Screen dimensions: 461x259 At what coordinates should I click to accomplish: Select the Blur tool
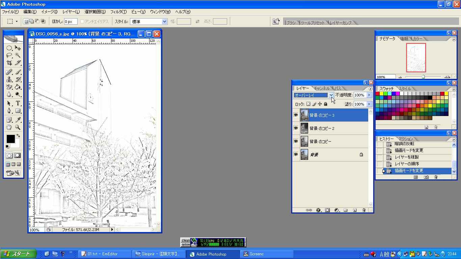click(x=9, y=94)
